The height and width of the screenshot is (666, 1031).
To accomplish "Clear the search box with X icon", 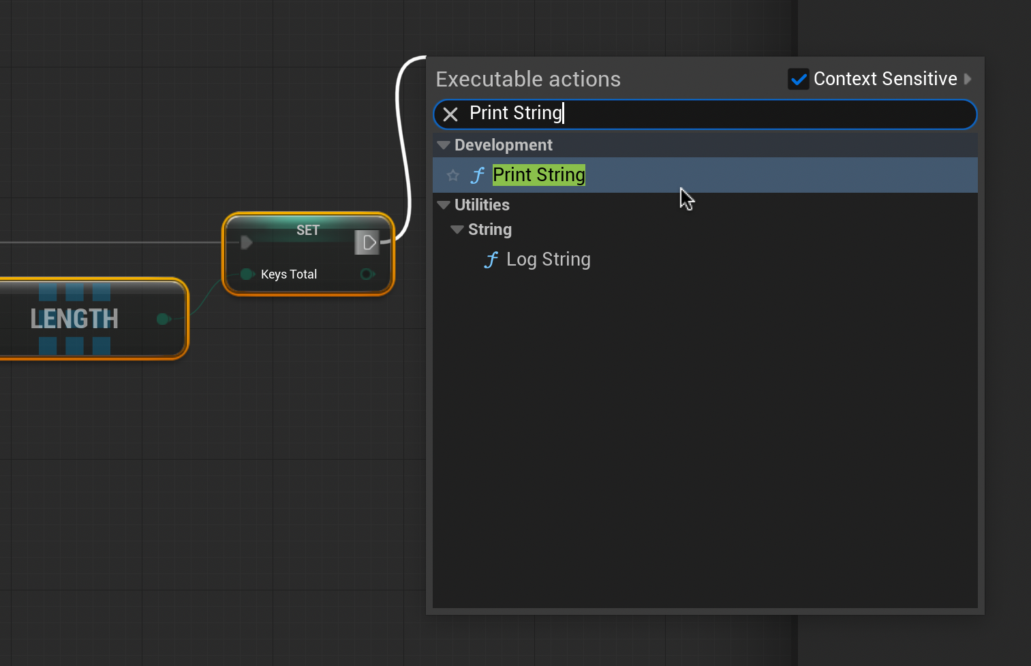I will click(450, 114).
